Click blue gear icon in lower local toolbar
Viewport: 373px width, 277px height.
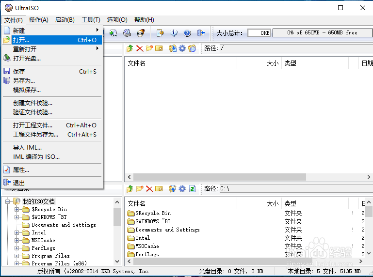(182, 189)
